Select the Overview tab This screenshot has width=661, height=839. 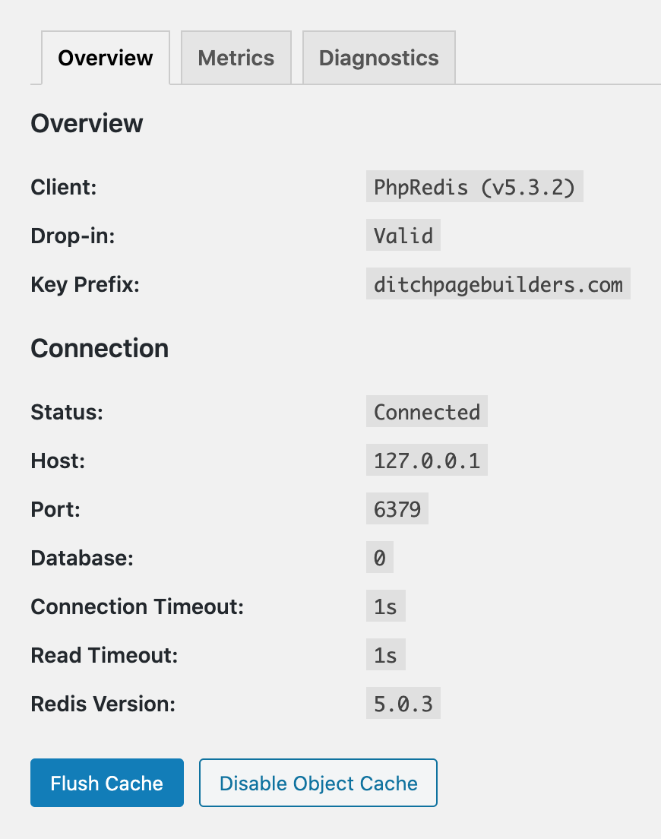106,58
